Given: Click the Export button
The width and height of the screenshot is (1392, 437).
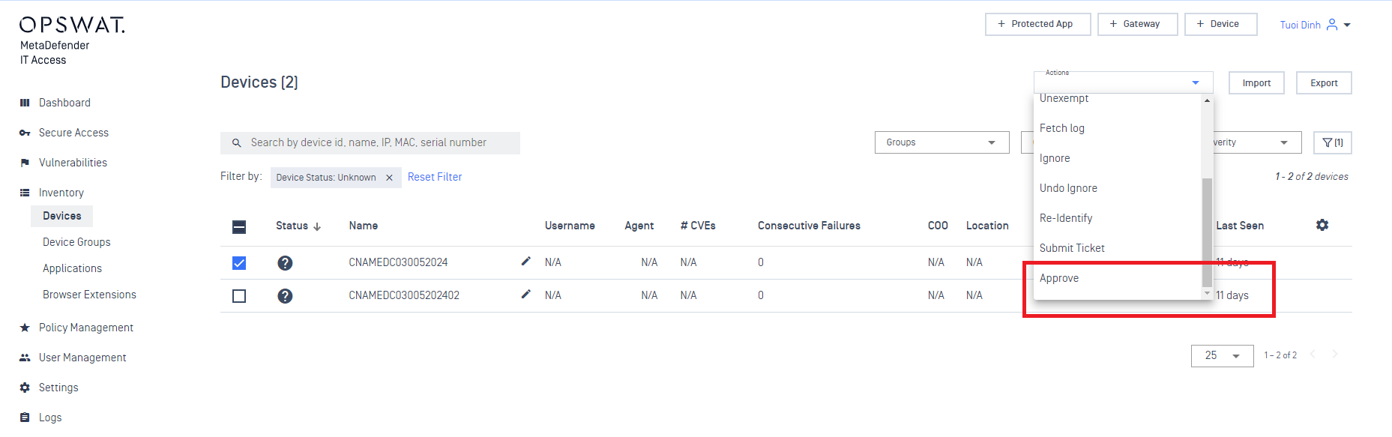Looking at the screenshot, I should (1324, 83).
